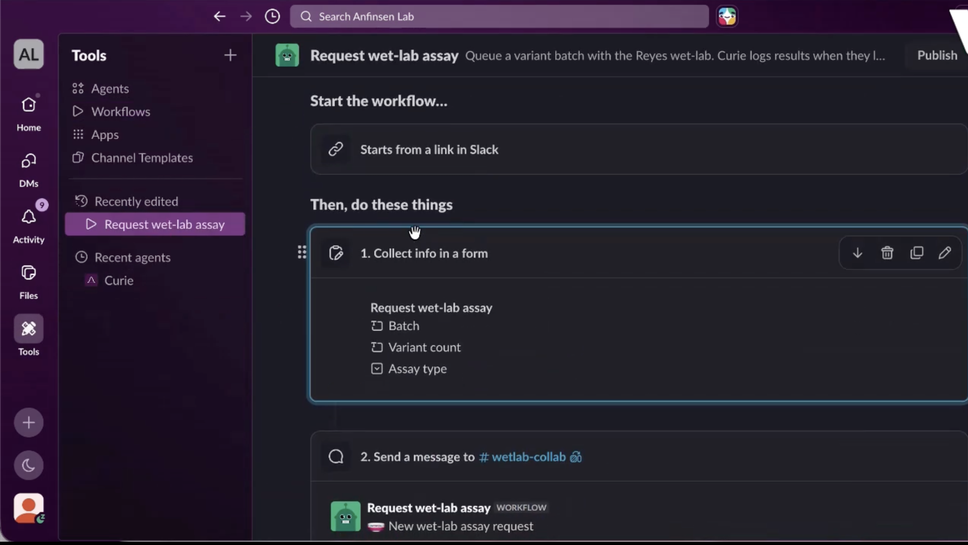Image resolution: width=968 pixels, height=545 pixels.
Task: Click the Publish button
Action: [937, 55]
